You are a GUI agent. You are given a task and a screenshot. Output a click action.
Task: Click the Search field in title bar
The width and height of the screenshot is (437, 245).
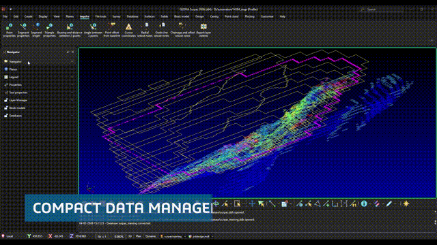coord(382,10)
